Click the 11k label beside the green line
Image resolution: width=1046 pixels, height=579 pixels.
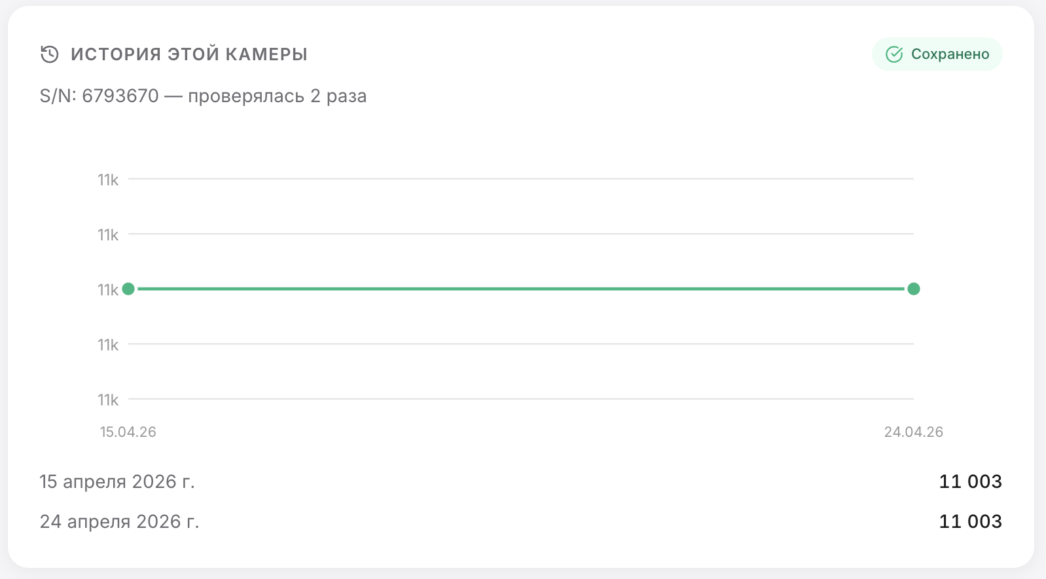(x=108, y=289)
